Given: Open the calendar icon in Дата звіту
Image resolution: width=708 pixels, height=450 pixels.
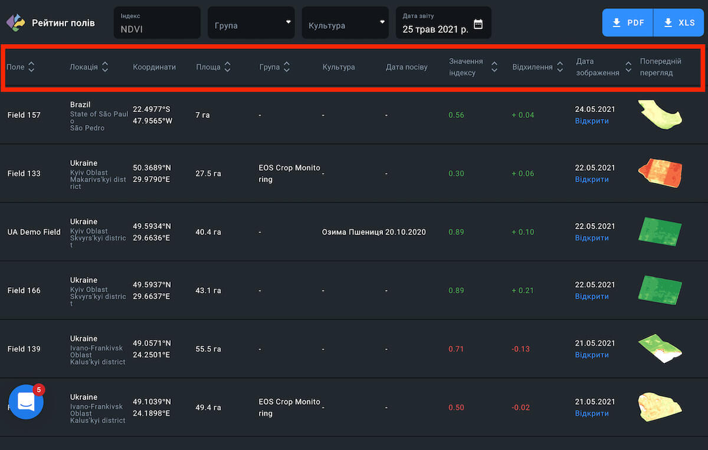Looking at the screenshot, I should point(478,24).
